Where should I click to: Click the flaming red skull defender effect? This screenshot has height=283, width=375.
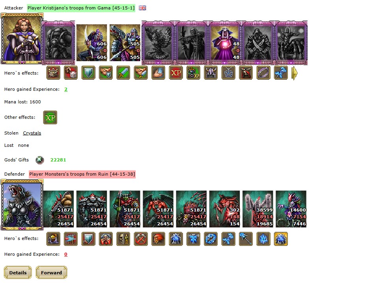click(x=159, y=239)
